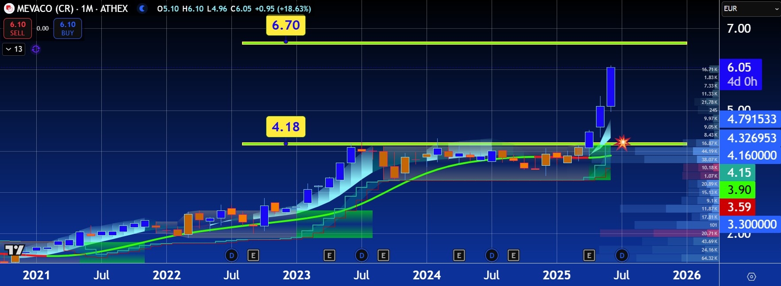Click the 21.78K volume profile value
Viewport: 781px width, 286px height.
709,102
